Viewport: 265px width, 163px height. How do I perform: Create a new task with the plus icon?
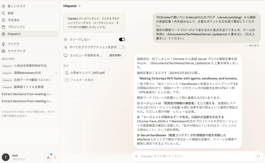(x=3, y=6)
